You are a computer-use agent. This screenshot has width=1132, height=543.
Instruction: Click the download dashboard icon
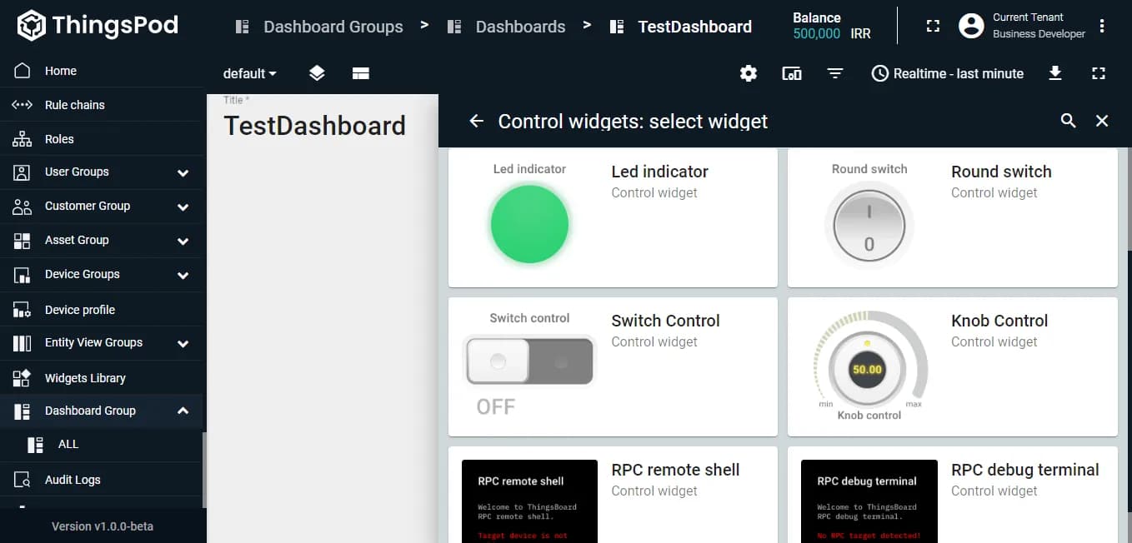1054,73
